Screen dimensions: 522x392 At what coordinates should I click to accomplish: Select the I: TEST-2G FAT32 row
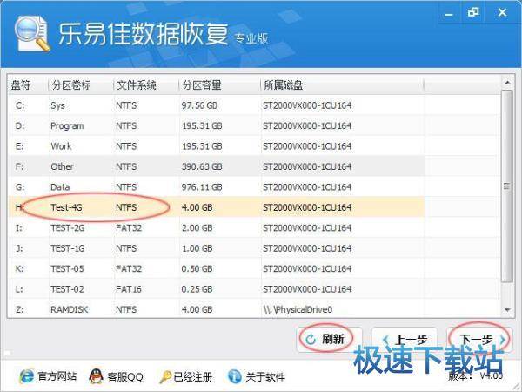[x=217, y=228]
